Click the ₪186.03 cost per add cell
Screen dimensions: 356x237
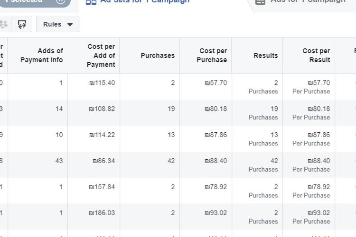[x=102, y=213]
